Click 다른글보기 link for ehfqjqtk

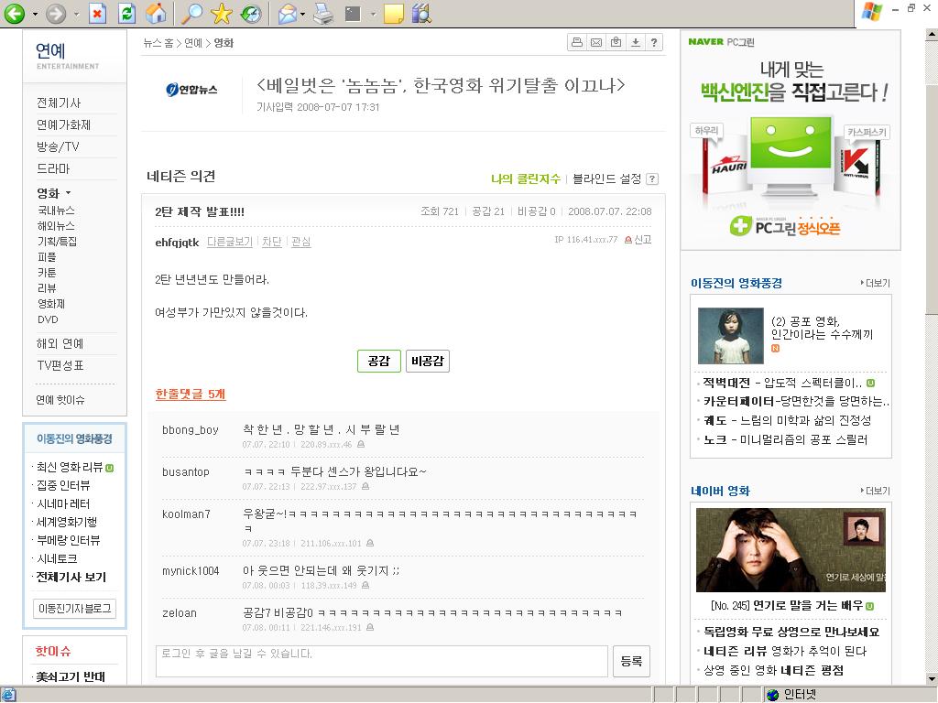tap(230, 242)
